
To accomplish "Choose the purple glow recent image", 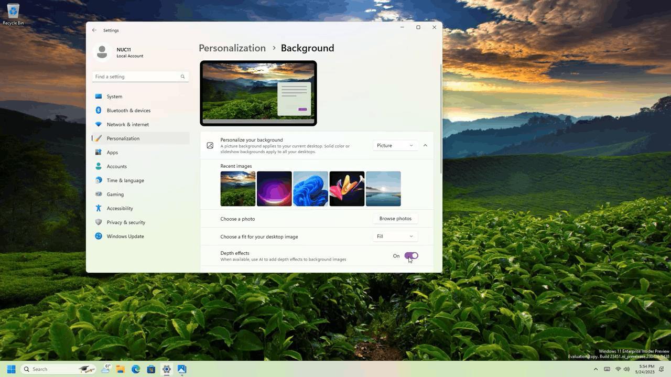I will [274, 189].
